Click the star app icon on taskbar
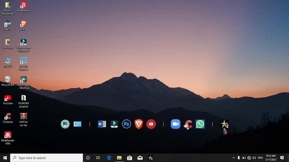Viewport: 289px width, 162px height. coord(150,158)
